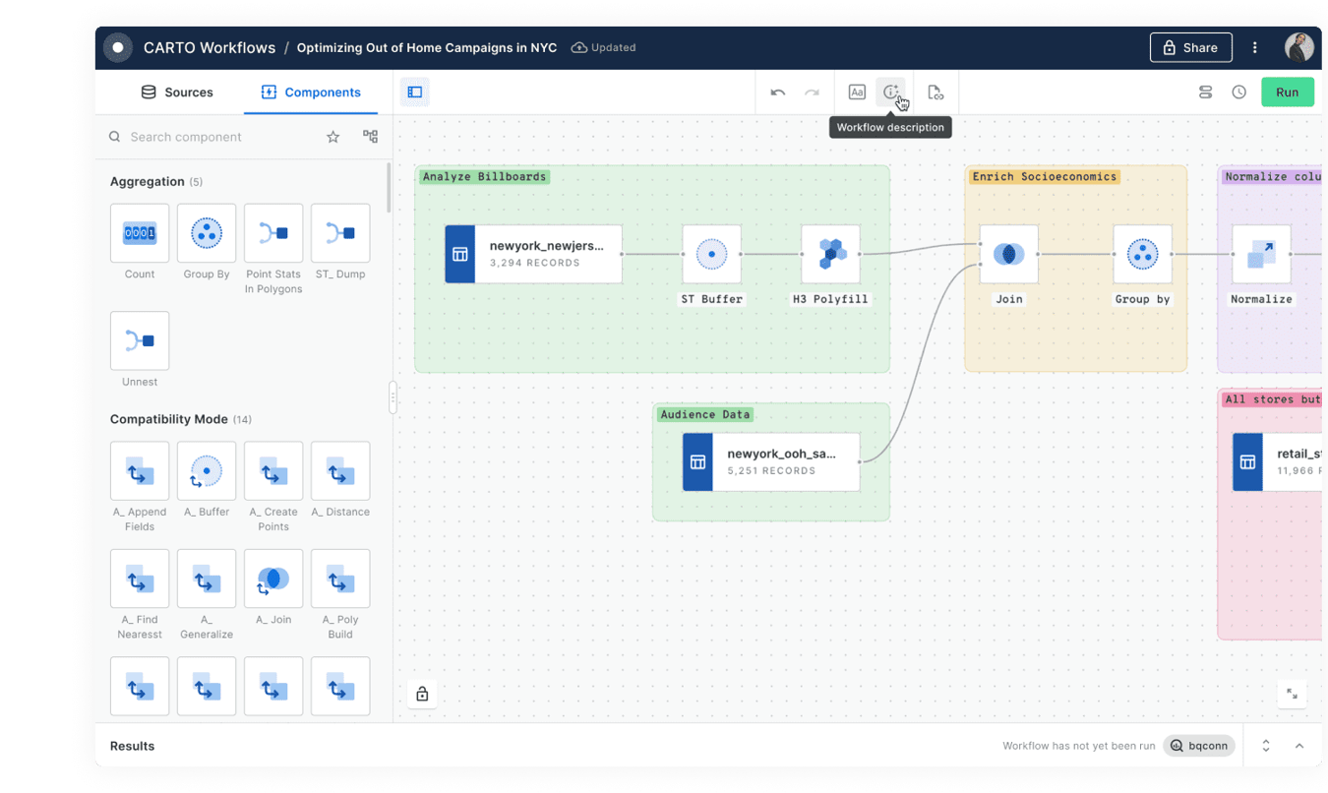Toggle Results panel height arrows
This screenshot has height=793, width=1328.
coord(1266,746)
